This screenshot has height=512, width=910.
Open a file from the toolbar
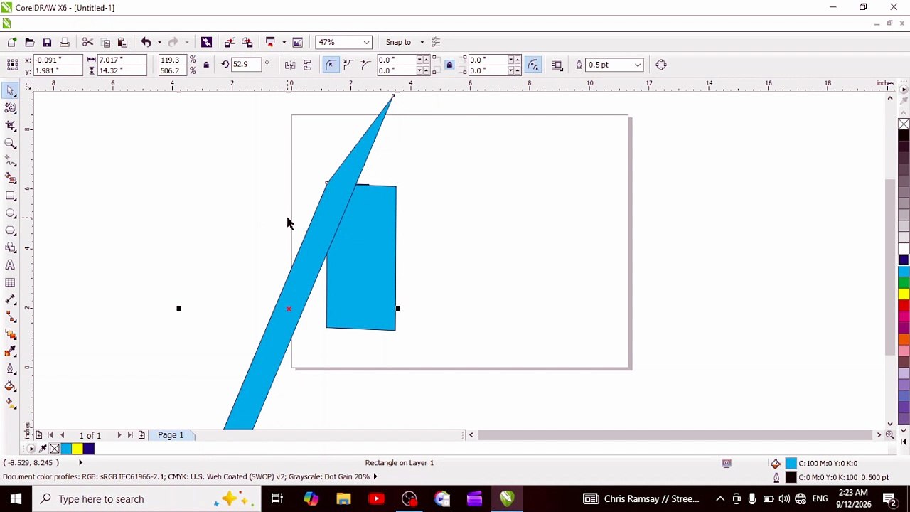pyautogui.click(x=30, y=43)
